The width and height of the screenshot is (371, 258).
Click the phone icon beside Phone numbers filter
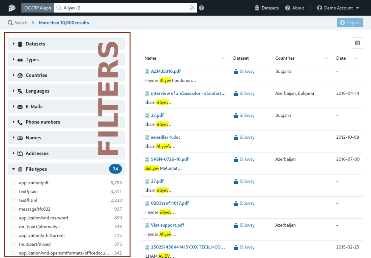tap(20, 122)
